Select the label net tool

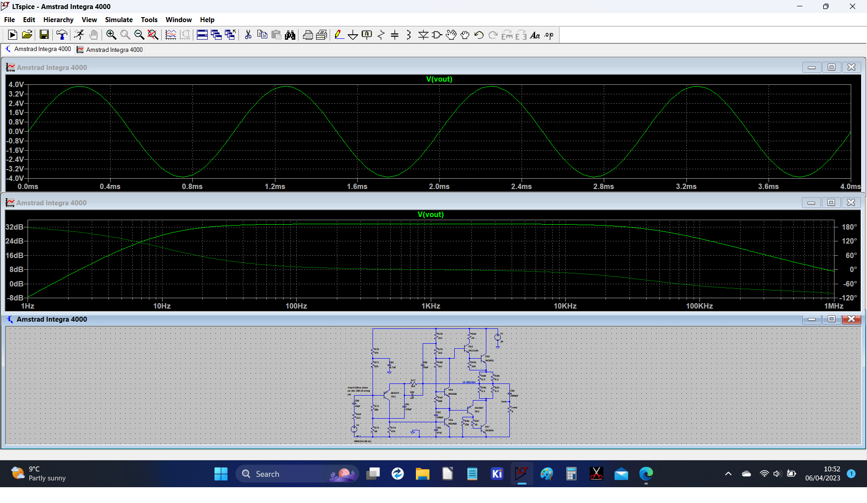[x=367, y=35]
